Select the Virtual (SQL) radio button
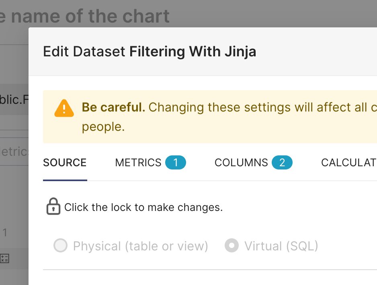This screenshot has height=285, width=377. coord(232,246)
